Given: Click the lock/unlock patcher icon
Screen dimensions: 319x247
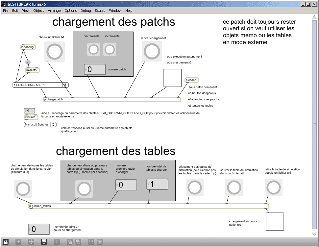Looking at the screenshot, I should tap(6, 242).
